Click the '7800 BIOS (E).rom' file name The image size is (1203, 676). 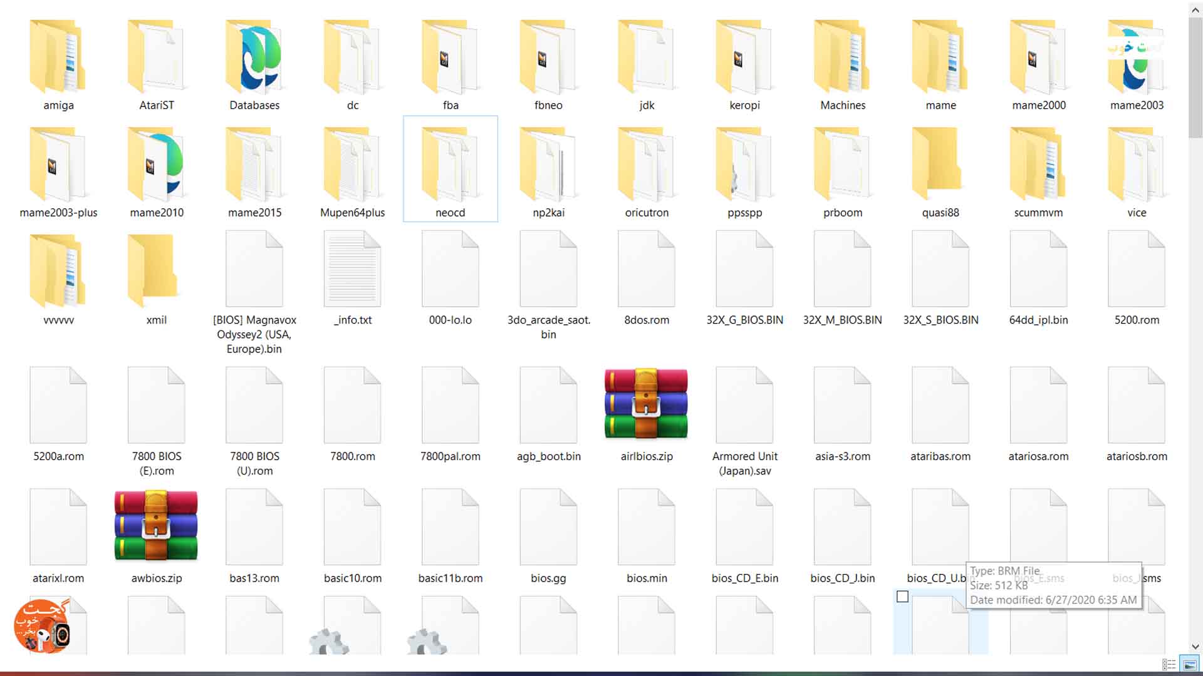157,464
